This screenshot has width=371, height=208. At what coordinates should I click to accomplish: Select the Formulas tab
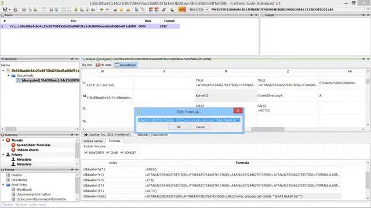coord(115,141)
